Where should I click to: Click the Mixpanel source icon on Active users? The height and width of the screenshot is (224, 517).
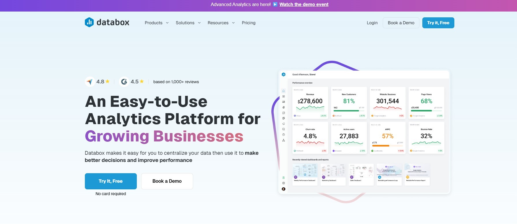(333, 151)
